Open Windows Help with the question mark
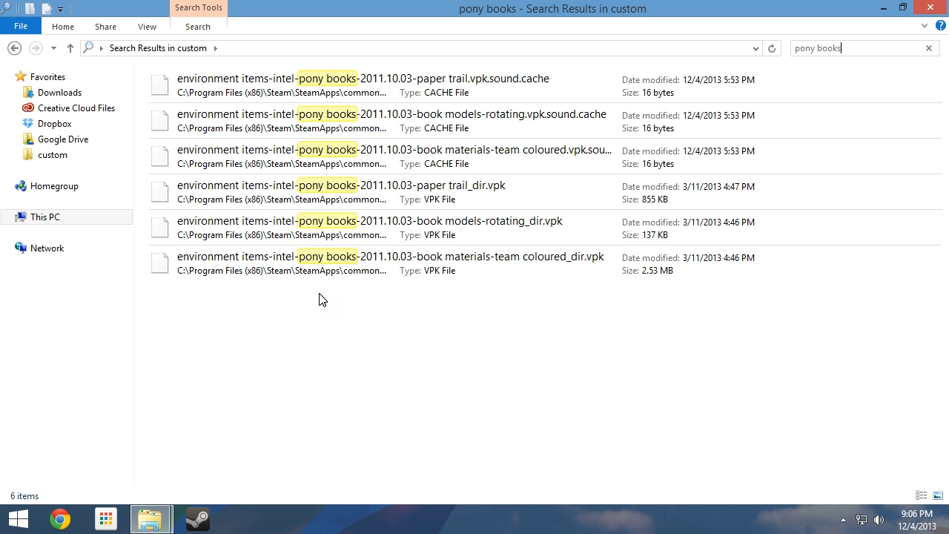 pyautogui.click(x=940, y=26)
